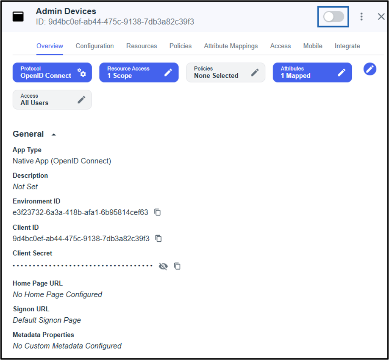Copy the Client Secret value

coord(177,266)
